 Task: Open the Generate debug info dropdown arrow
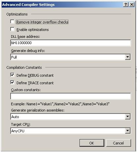[x=128, y=57]
